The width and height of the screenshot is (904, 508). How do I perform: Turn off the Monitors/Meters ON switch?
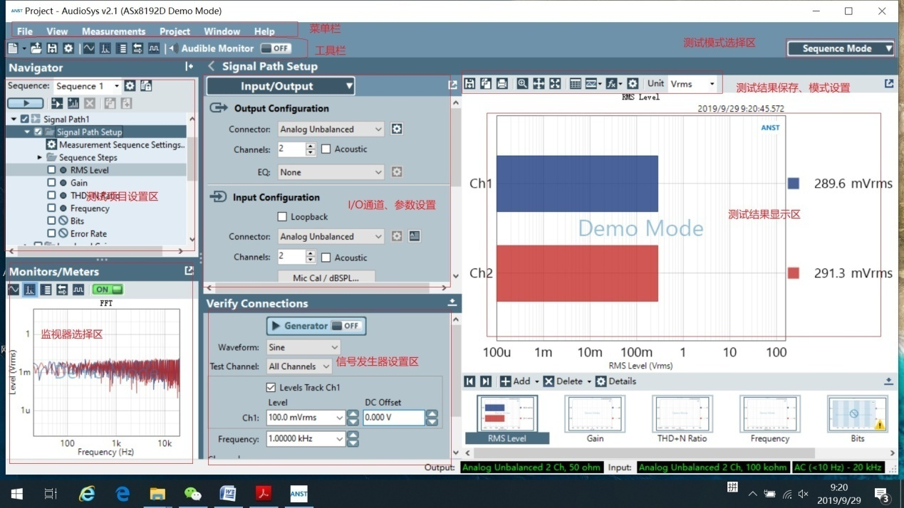(108, 290)
